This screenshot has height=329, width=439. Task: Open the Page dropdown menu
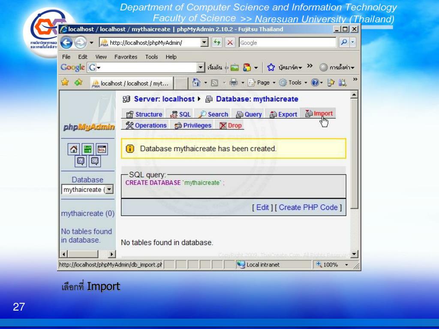click(x=262, y=83)
